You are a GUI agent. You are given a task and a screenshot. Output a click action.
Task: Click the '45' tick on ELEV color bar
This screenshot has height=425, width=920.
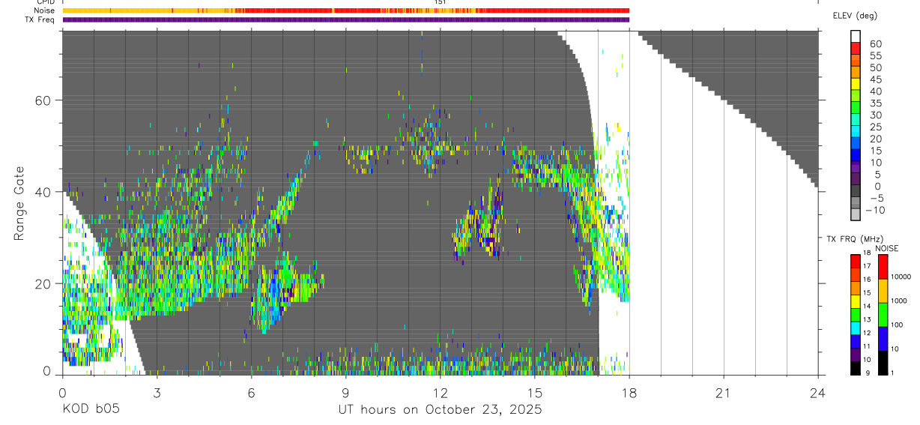click(x=875, y=79)
